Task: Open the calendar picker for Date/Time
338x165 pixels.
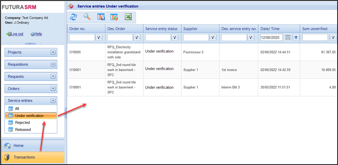Action: click(x=288, y=37)
